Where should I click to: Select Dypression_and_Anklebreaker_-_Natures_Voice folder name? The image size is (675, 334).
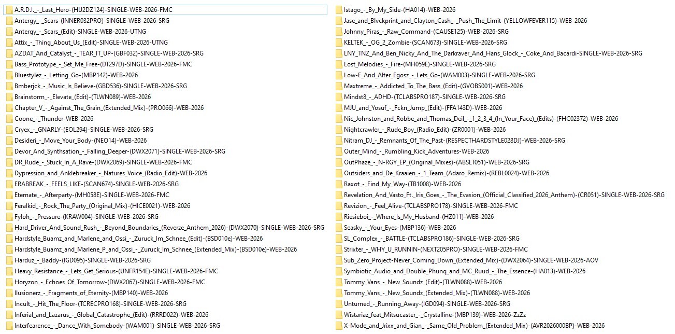click(x=111, y=173)
